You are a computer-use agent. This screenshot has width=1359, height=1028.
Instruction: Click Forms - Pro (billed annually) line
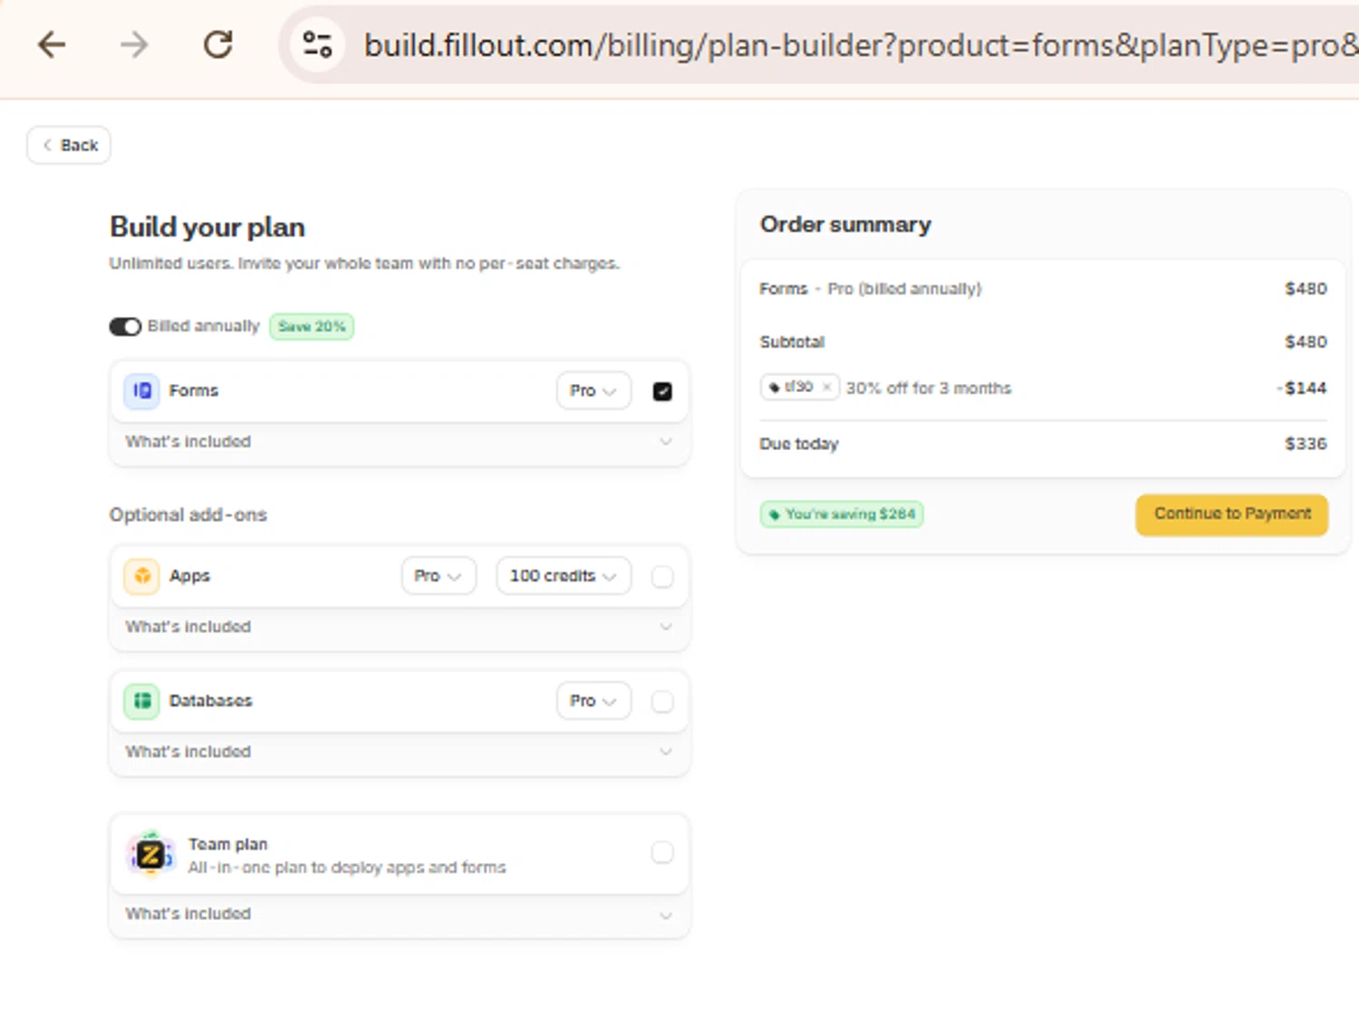point(871,289)
